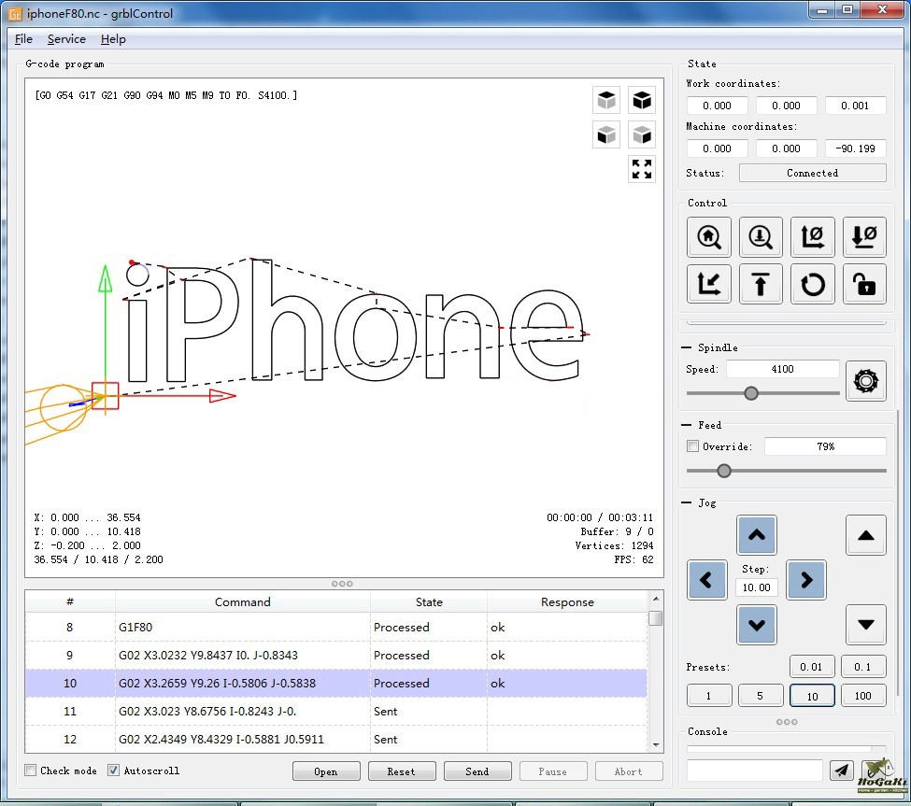Collapse the Jog section
The image size is (911, 806).
(688, 502)
